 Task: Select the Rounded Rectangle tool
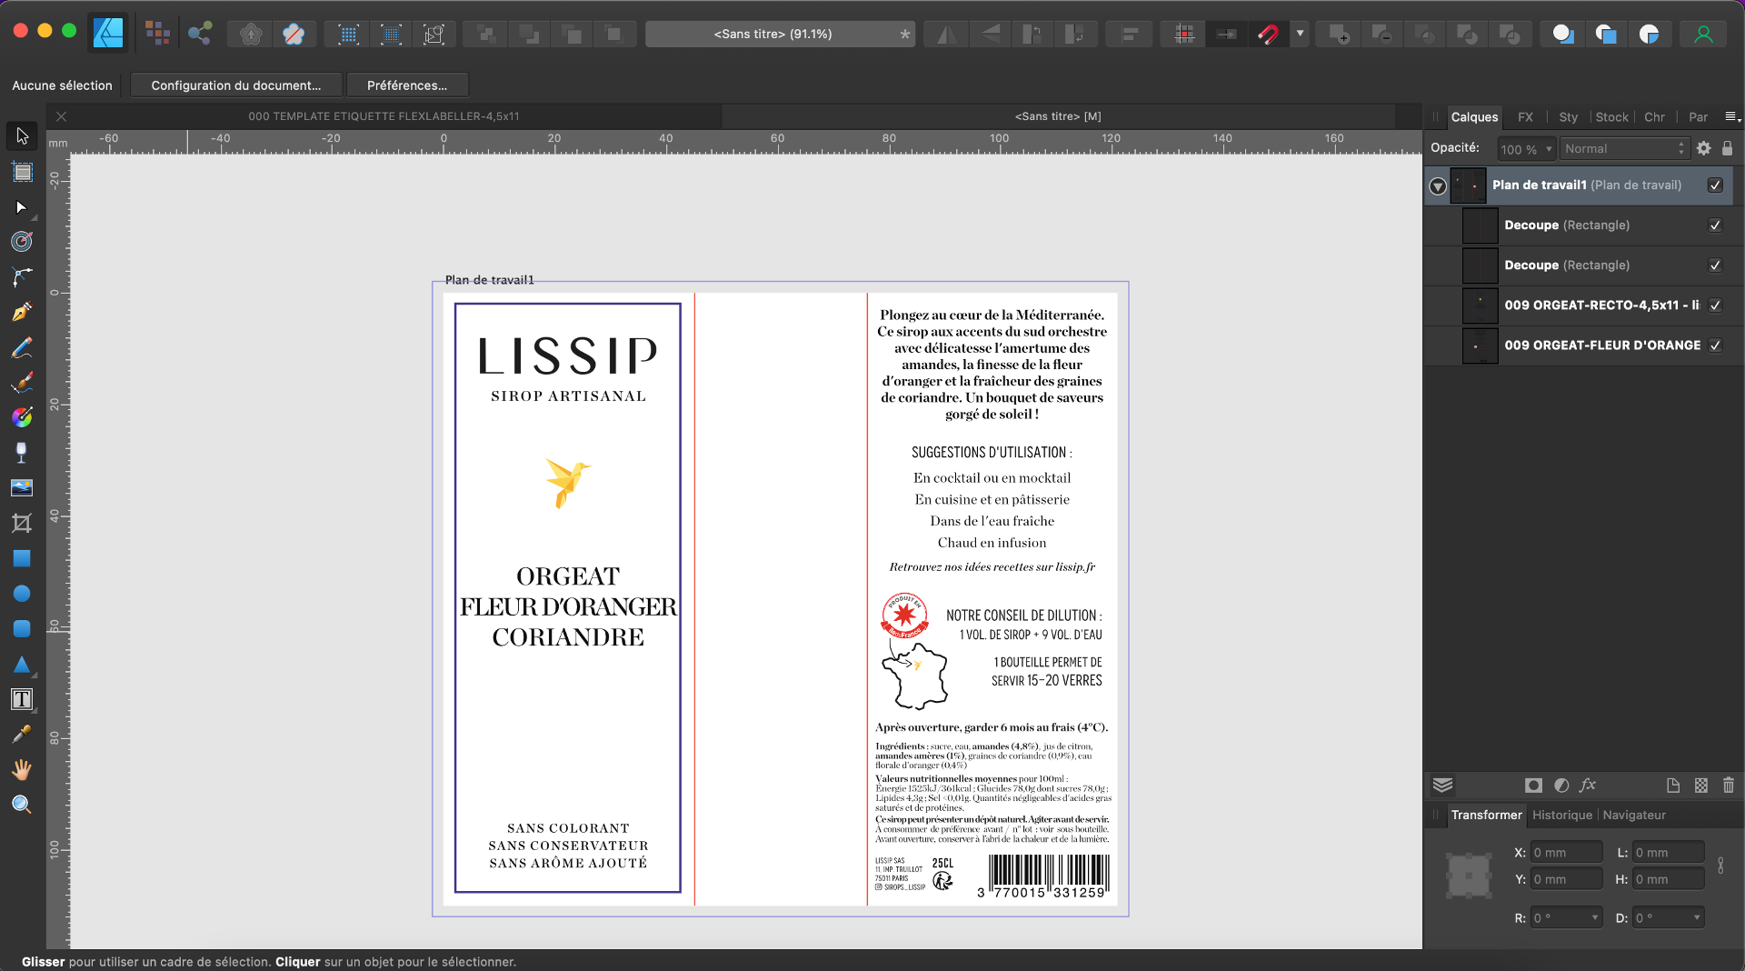click(x=22, y=594)
